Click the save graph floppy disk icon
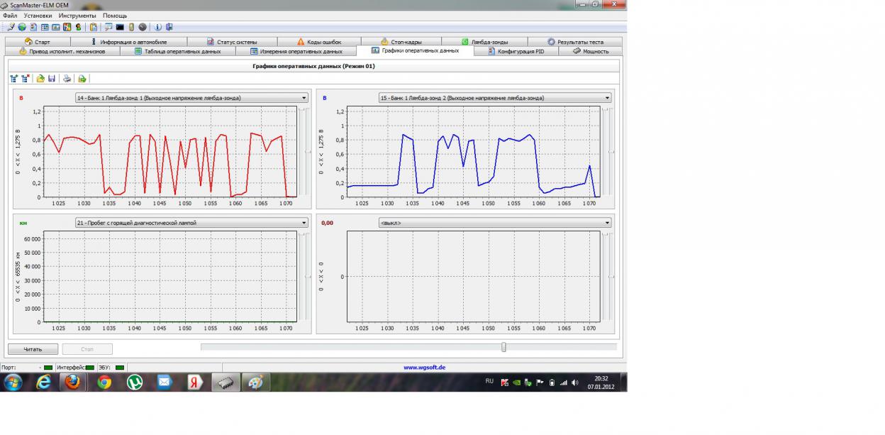This screenshot has width=885, height=435. (52, 79)
